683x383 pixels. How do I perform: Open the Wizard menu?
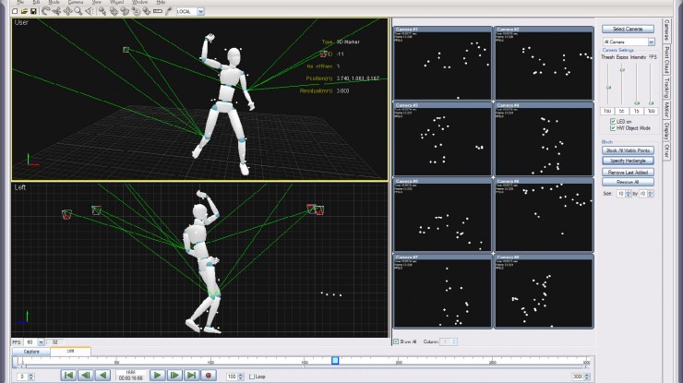[x=116, y=2]
